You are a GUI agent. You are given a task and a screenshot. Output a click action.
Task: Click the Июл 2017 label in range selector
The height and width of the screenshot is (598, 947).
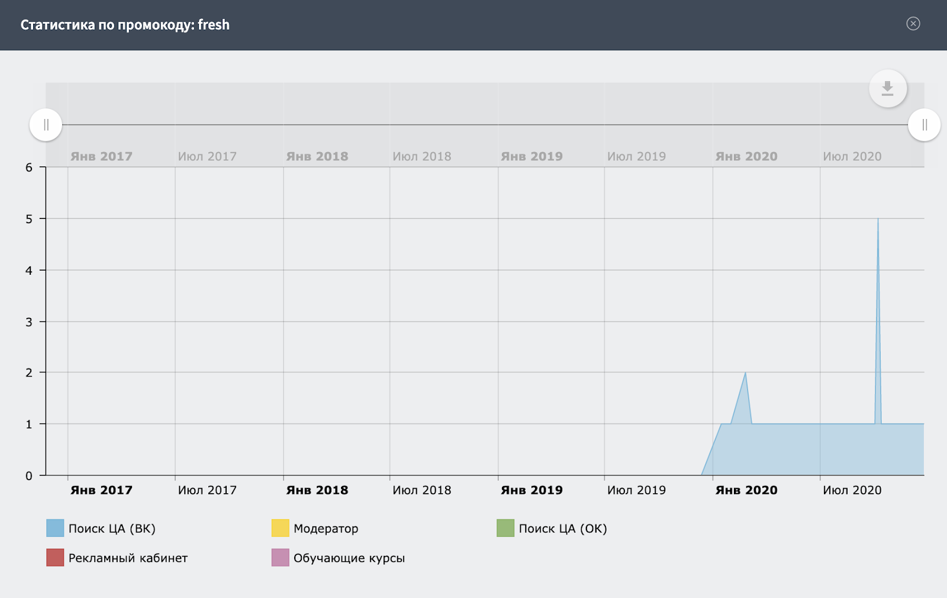click(x=207, y=156)
